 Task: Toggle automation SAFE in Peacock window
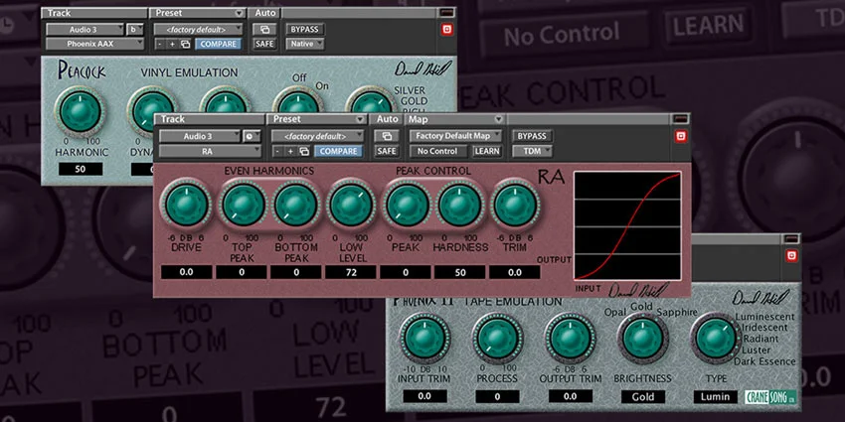click(264, 44)
